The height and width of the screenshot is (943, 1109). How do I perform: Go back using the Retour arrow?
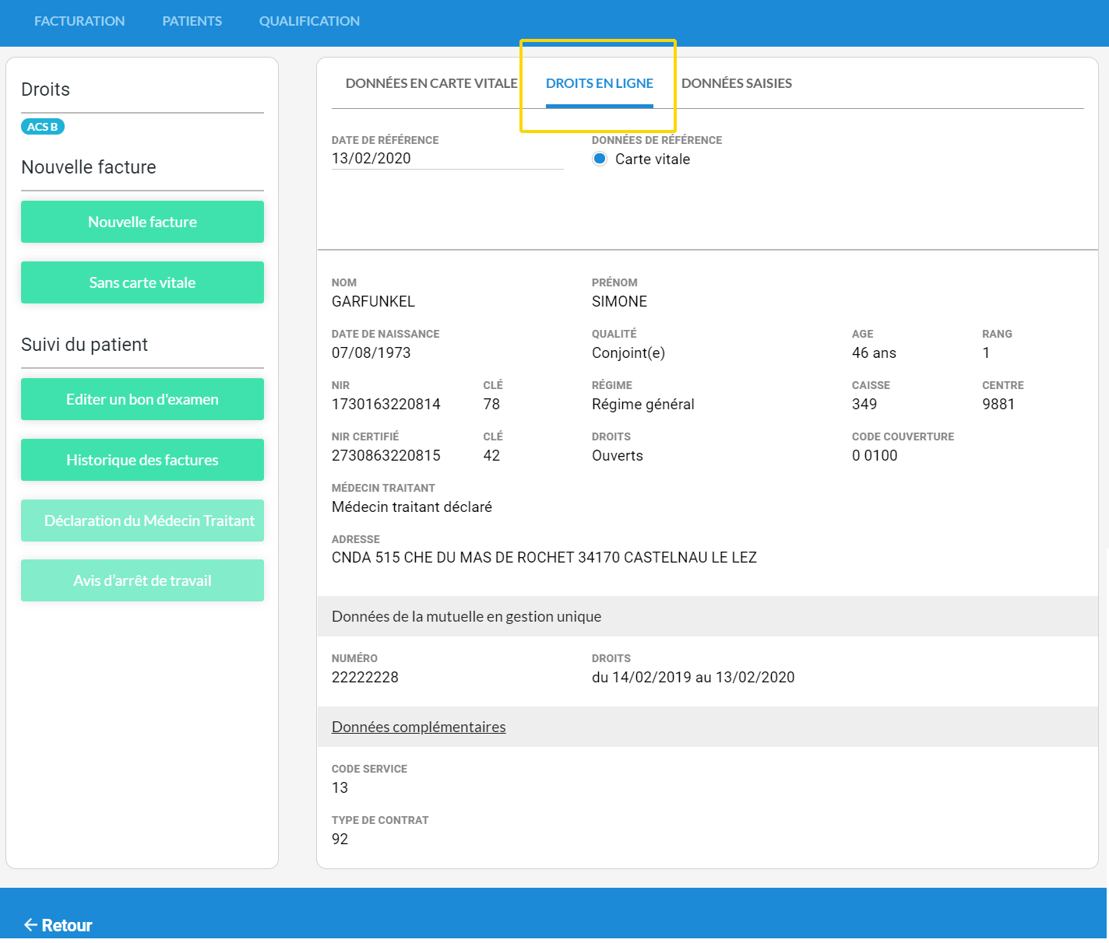pyautogui.click(x=58, y=925)
